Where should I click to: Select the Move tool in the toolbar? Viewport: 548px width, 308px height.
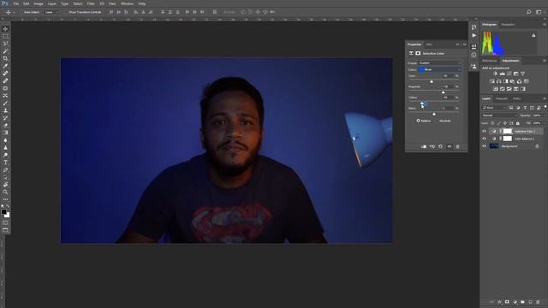click(x=5, y=28)
